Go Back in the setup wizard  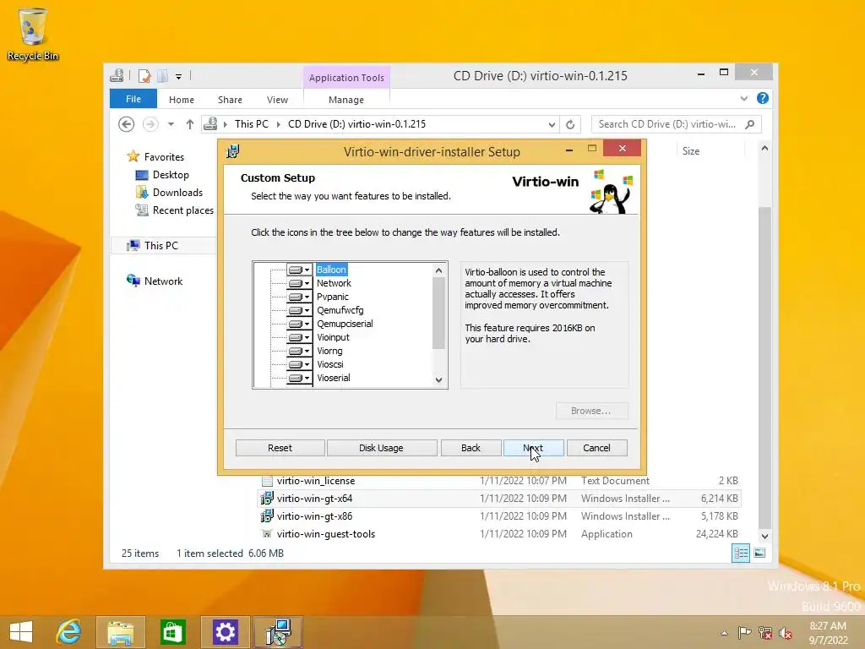[x=471, y=448]
